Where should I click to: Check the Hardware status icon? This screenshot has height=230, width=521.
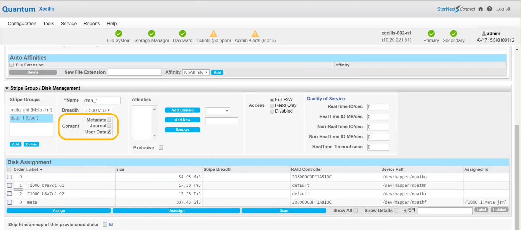pos(183,34)
